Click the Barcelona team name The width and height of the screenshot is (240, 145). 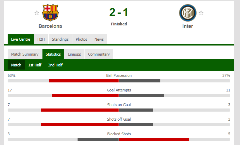coord(50,26)
